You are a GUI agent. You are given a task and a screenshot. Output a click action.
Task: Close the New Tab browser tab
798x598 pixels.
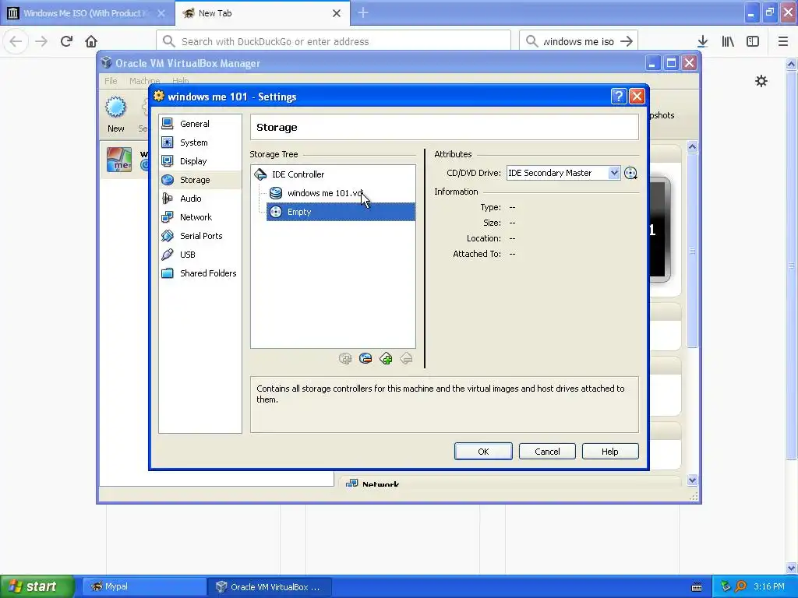pos(337,13)
